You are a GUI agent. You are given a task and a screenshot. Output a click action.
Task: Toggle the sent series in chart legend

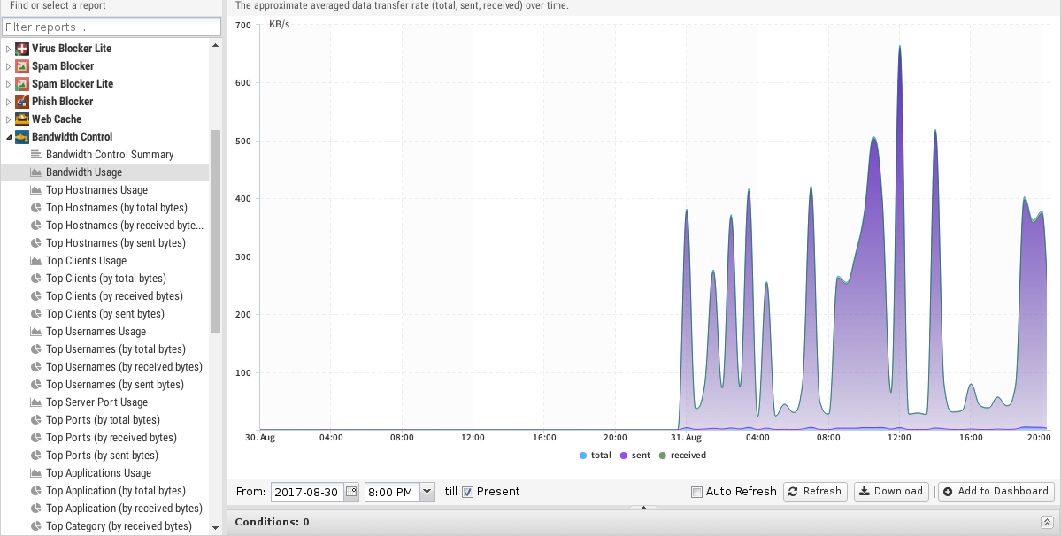[635, 456]
